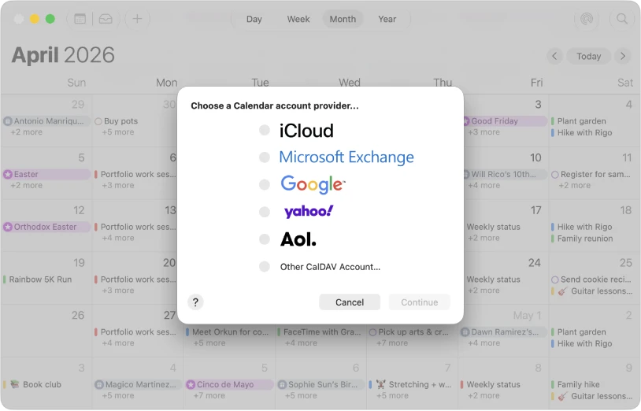Open the Good Friday event

click(506, 121)
